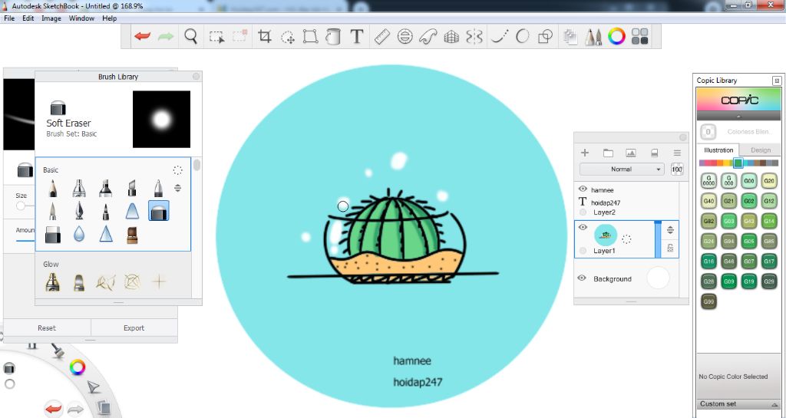Create a layer group with folder icon
786x418 pixels.
point(608,153)
